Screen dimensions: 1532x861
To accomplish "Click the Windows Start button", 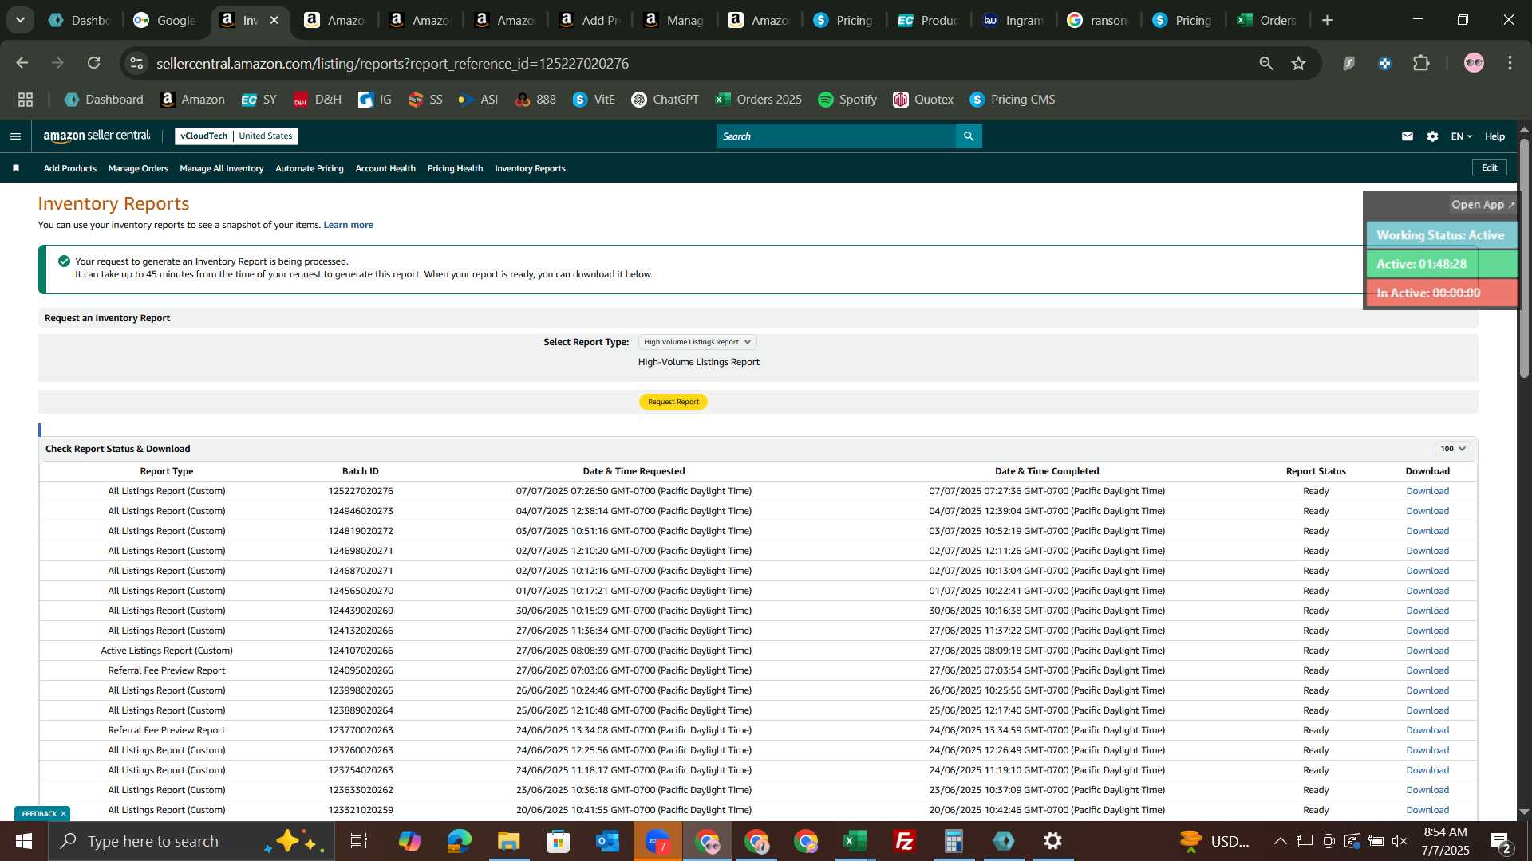I will (24, 841).
